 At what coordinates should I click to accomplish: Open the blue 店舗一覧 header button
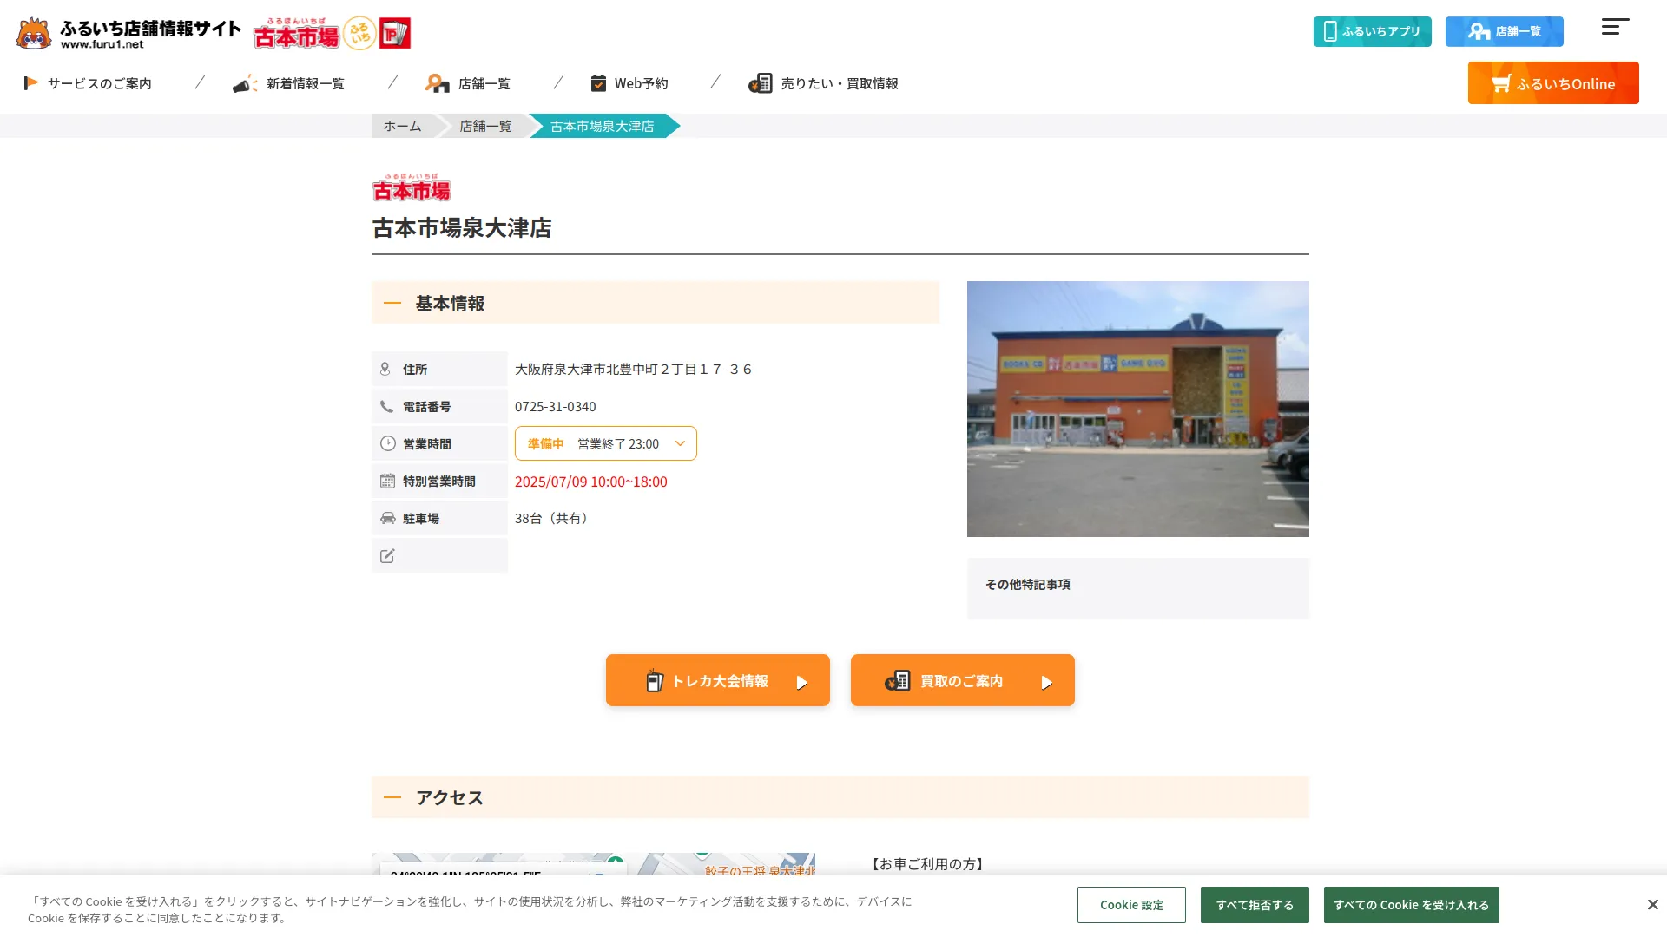[x=1504, y=31]
